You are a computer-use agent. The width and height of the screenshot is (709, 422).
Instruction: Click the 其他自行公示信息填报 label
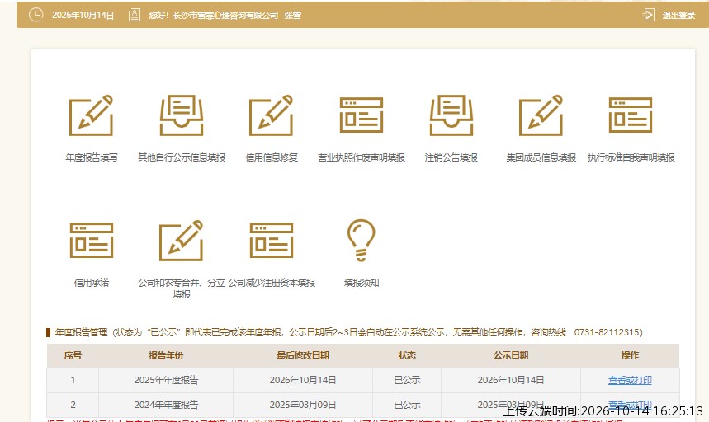[182, 157]
